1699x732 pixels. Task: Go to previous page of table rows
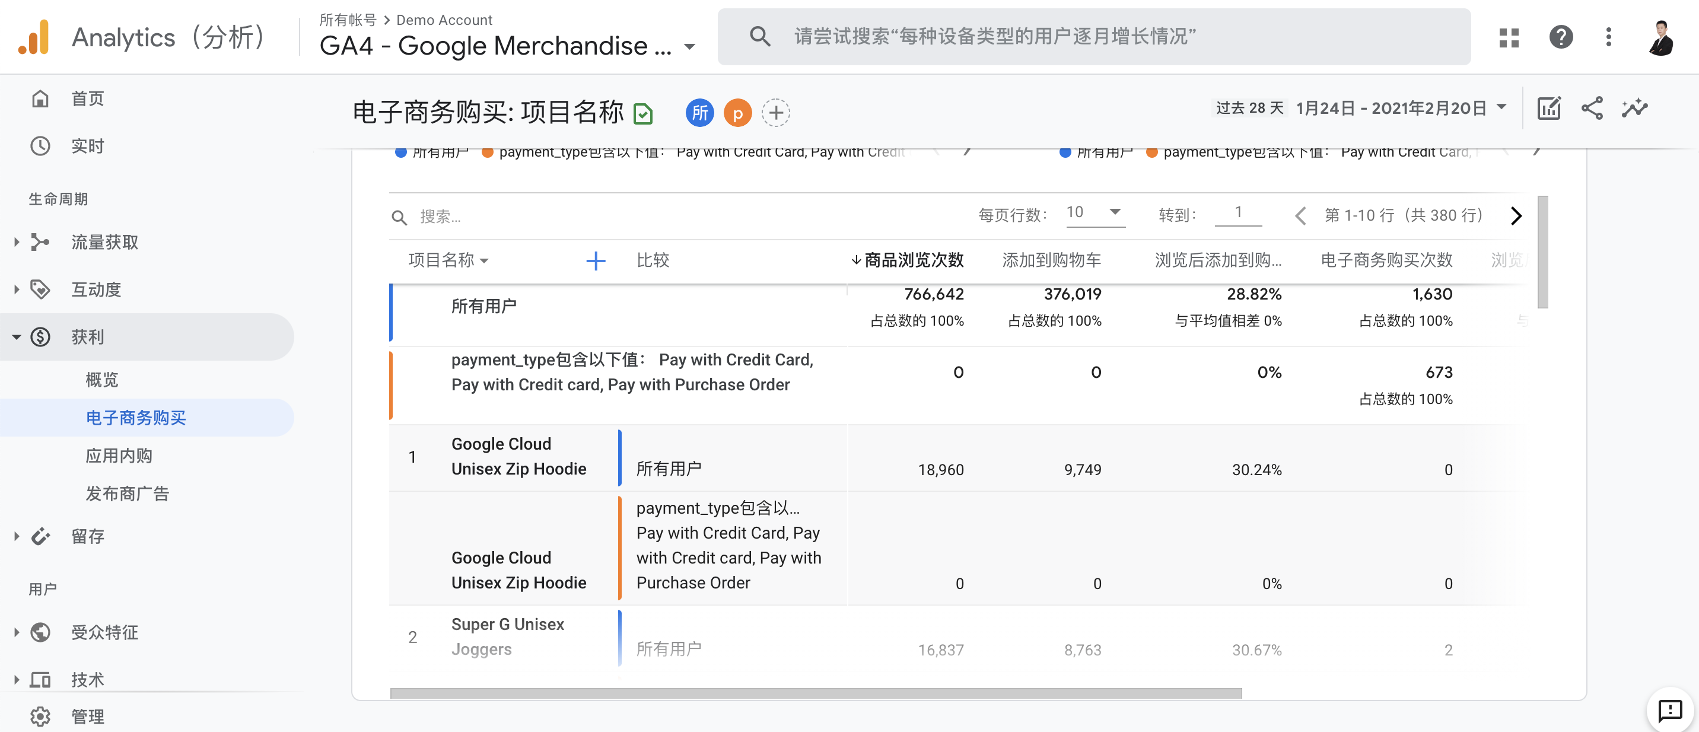click(1300, 216)
